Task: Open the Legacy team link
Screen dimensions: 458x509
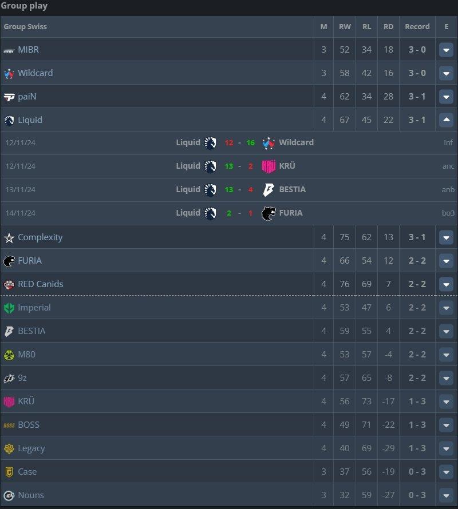Action: coord(31,448)
